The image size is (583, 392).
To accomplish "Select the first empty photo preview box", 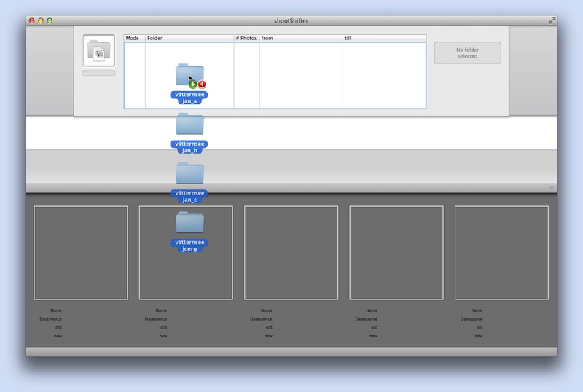I will tap(81, 253).
